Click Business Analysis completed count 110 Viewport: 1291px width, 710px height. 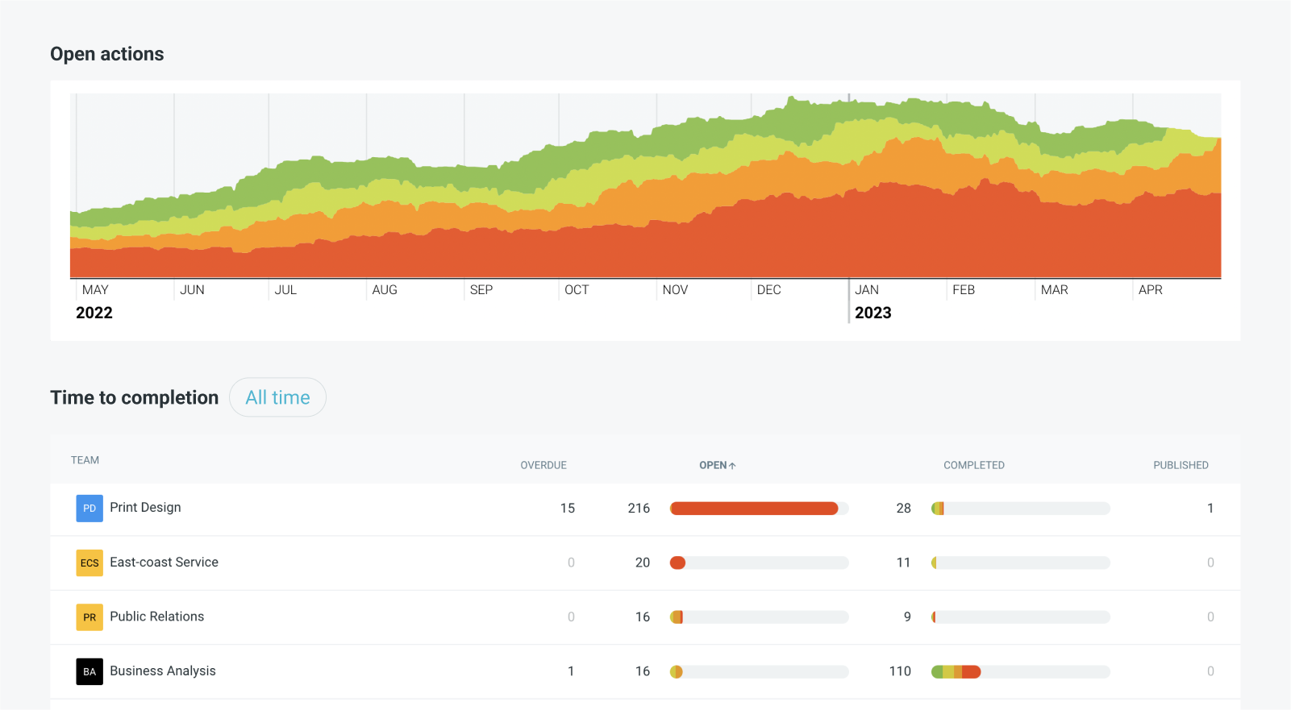pos(900,671)
